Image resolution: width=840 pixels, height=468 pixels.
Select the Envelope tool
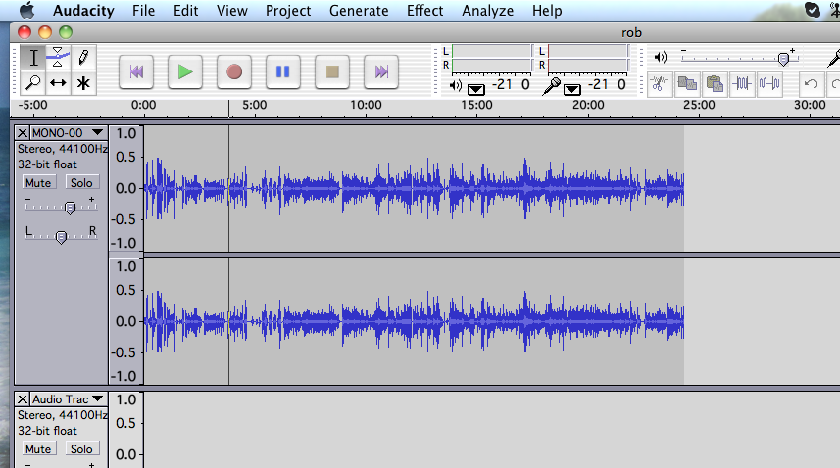click(x=58, y=58)
